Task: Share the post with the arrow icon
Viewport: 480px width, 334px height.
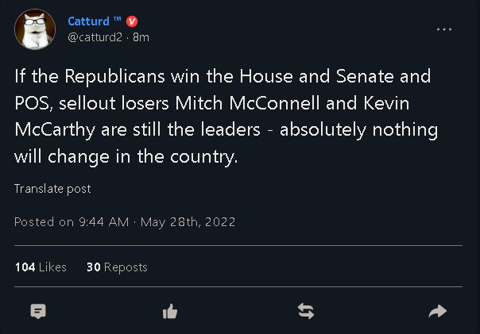Action: click(438, 311)
